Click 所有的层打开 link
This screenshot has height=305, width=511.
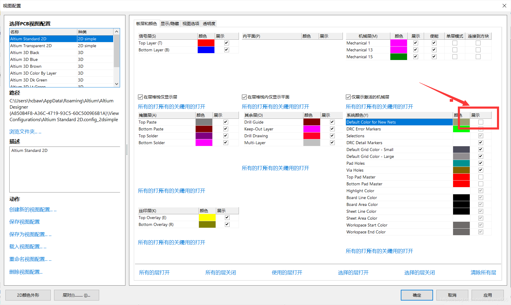point(154,272)
